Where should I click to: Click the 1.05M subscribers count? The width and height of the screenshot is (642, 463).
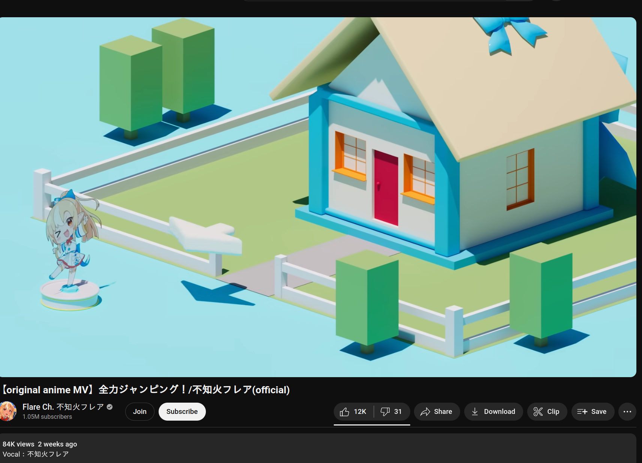[x=47, y=417]
